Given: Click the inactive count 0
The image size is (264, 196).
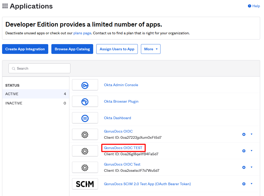Looking at the screenshot, I should 65,103.
